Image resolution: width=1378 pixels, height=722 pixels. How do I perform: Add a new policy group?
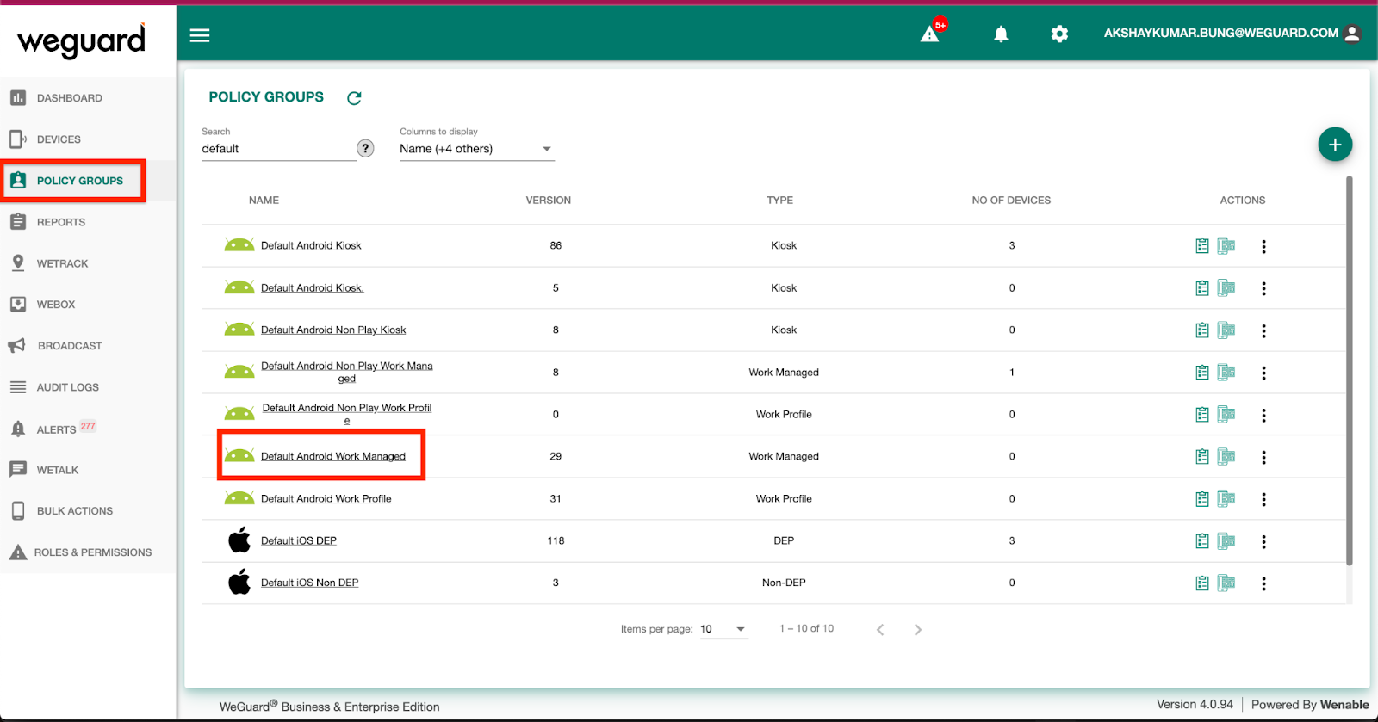click(x=1335, y=145)
